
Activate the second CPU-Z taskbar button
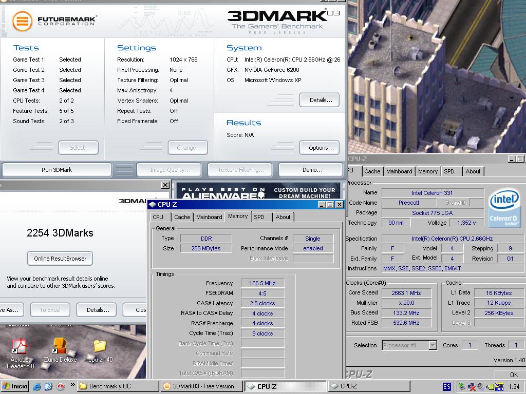click(x=368, y=386)
